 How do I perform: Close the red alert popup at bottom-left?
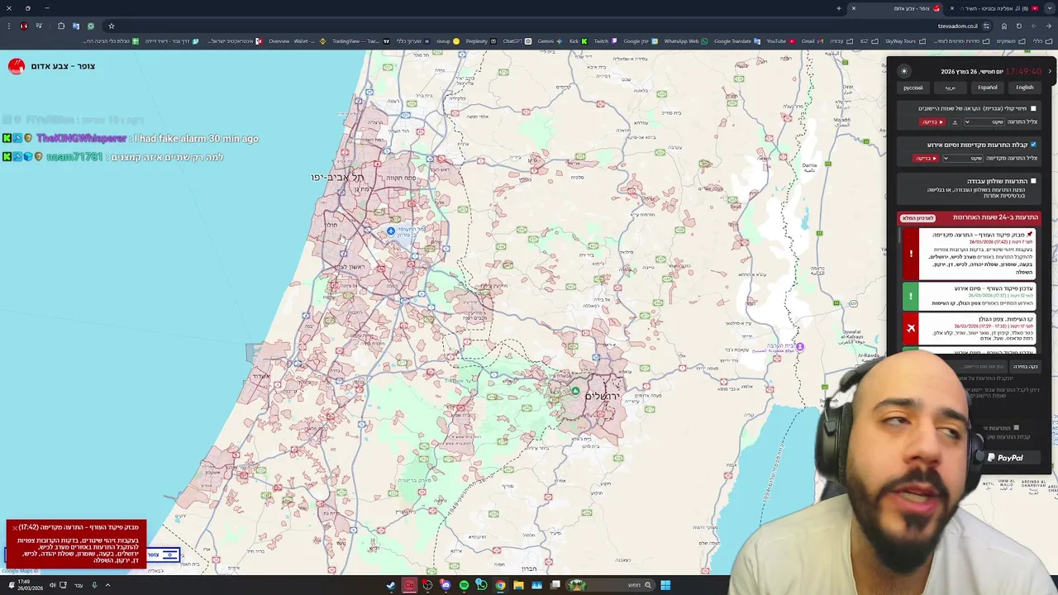point(15,527)
